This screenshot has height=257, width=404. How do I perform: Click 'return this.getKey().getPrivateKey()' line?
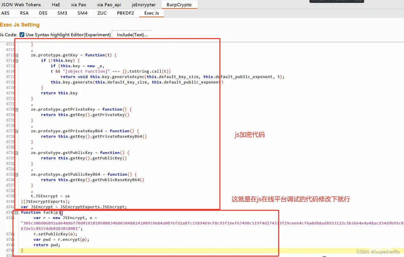(85, 115)
